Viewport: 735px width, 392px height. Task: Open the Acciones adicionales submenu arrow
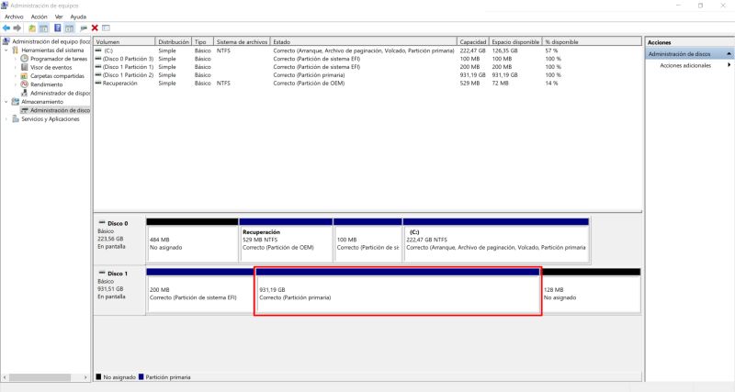coord(729,65)
